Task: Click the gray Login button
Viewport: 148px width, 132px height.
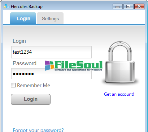Action: [31, 99]
